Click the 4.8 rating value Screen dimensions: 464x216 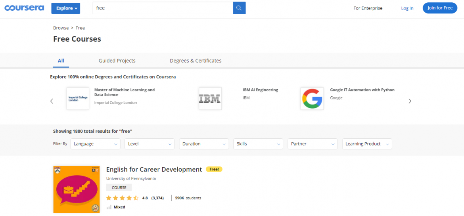(145, 198)
